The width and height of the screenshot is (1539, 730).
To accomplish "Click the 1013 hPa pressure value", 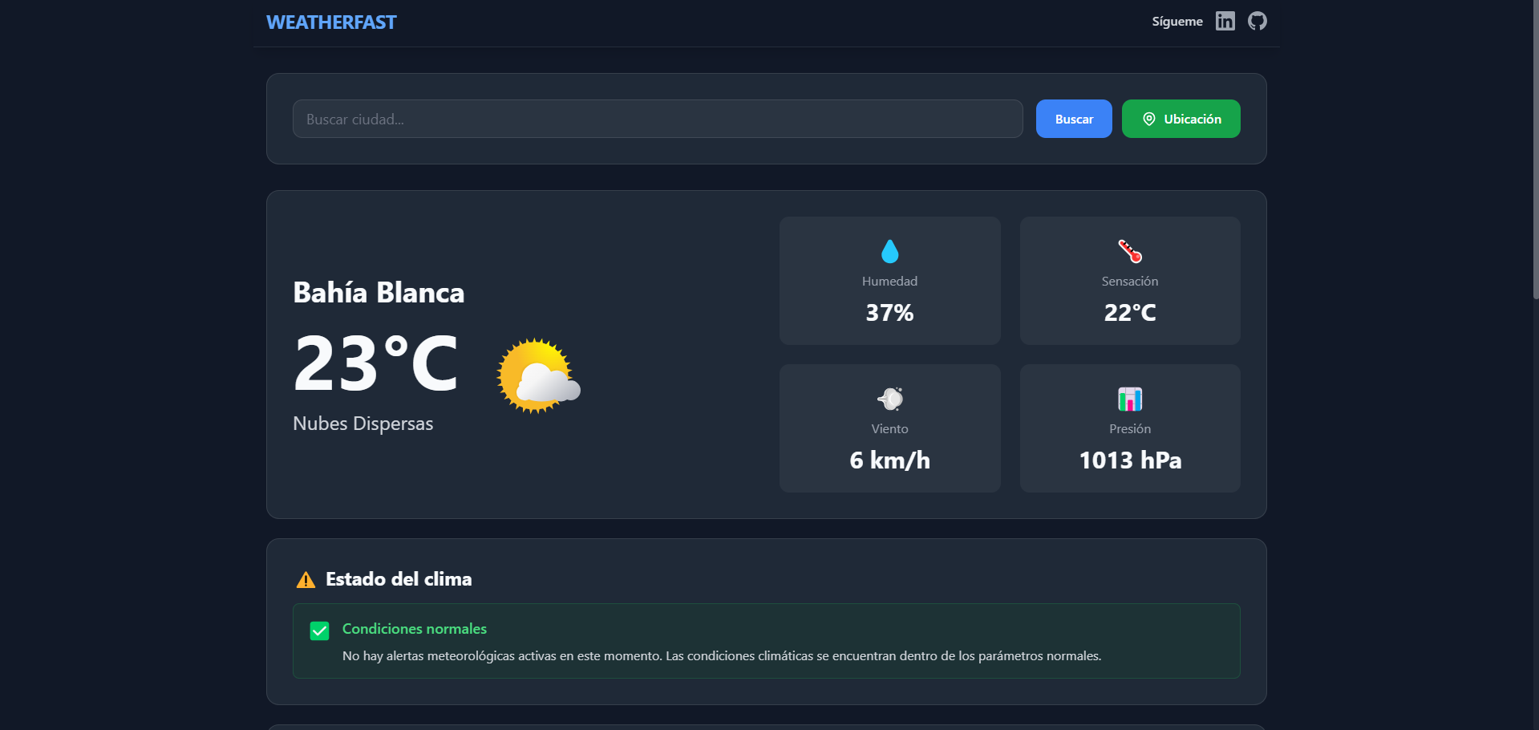I will click(x=1130, y=460).
